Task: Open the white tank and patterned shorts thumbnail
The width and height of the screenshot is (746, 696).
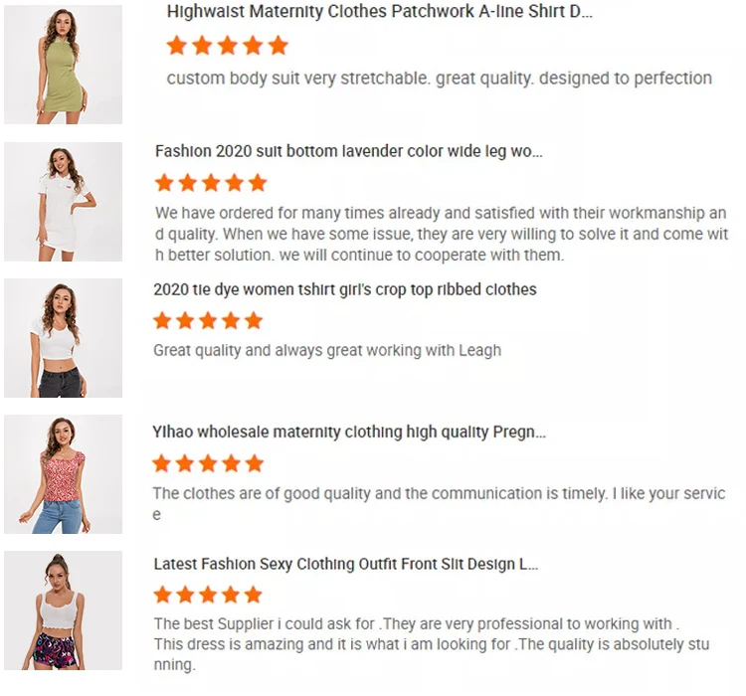Action: click(63, 610)
